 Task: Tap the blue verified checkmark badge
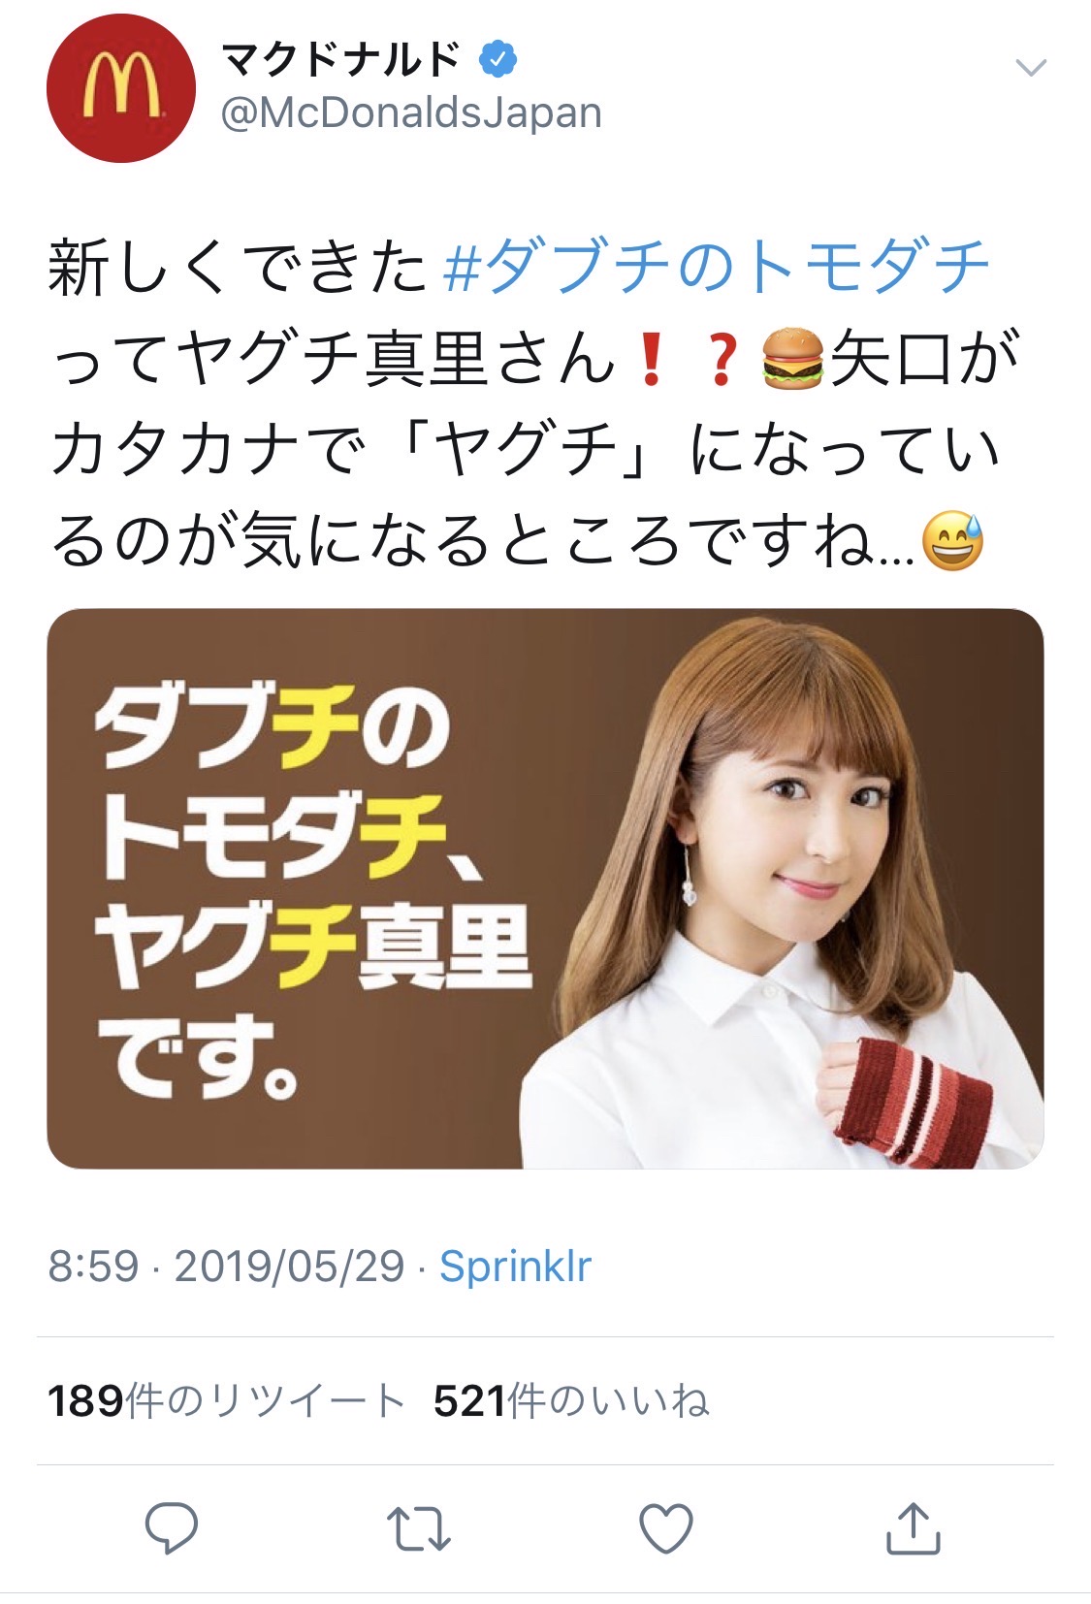497,60
